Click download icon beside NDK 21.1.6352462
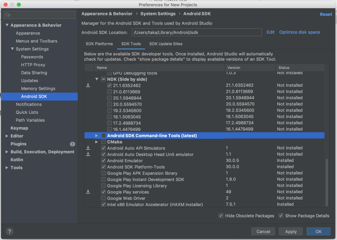This screenshot has height=240, width=337. tap(88, 85)
